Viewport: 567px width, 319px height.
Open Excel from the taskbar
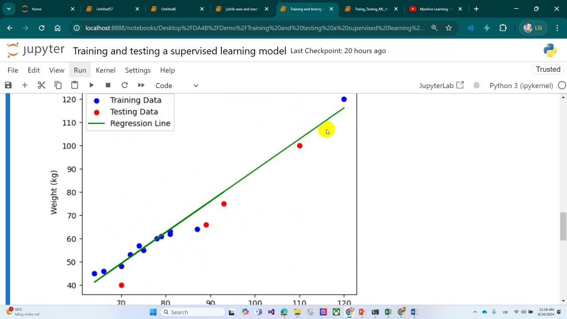tap(388, 312)
